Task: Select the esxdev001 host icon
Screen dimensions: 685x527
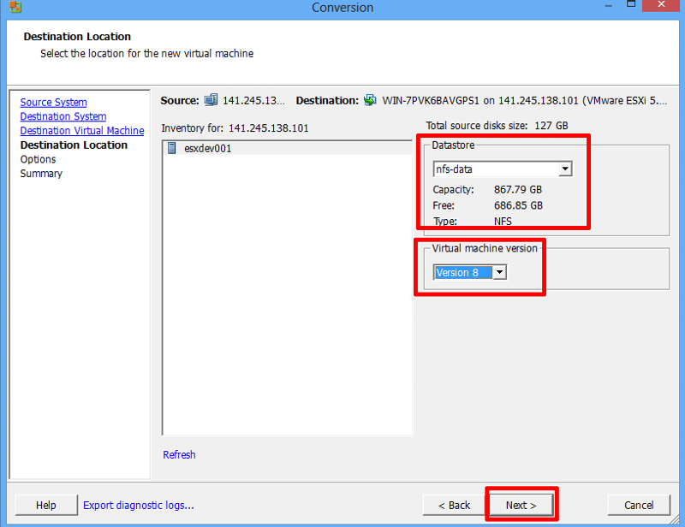Action: (x=172, y=148)
